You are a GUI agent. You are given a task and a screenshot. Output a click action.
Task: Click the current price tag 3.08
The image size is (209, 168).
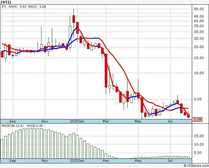(197, 119)
